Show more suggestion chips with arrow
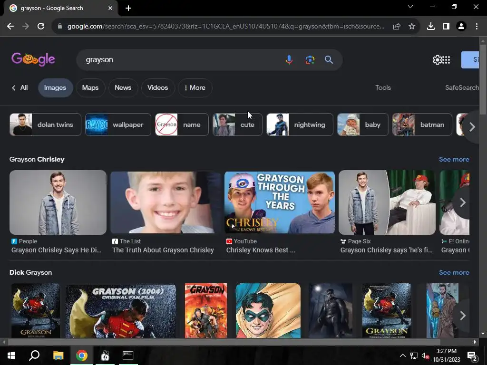 (x=472, y=126)
